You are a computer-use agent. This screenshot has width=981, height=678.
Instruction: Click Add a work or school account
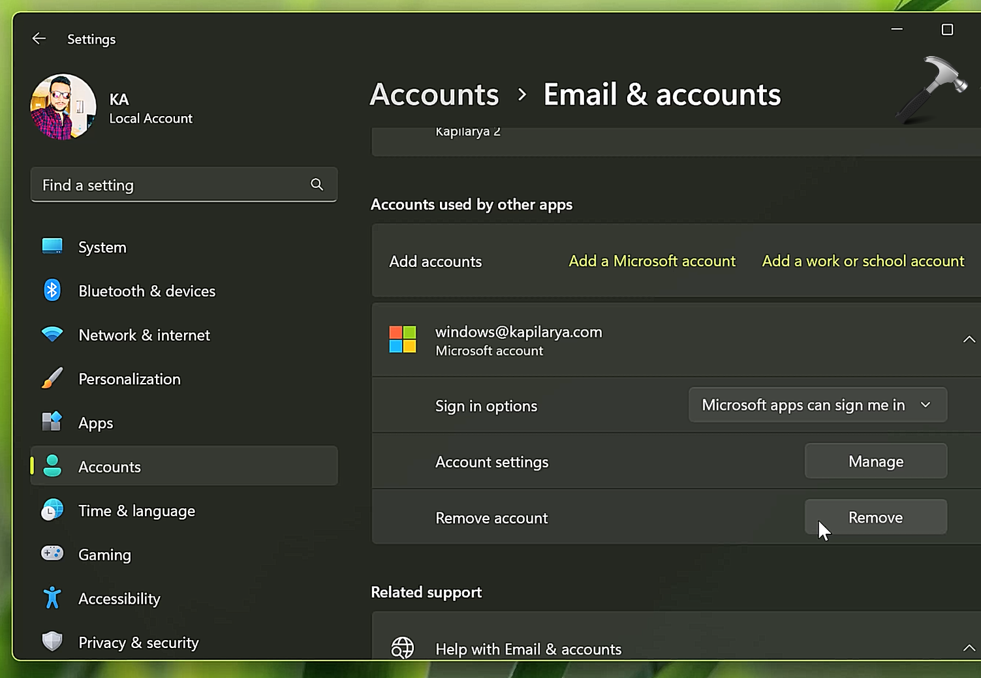tap(863, 261)
